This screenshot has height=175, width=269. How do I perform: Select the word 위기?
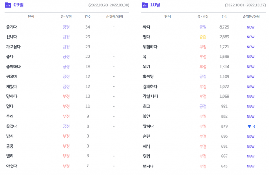[x=147, y=67]
